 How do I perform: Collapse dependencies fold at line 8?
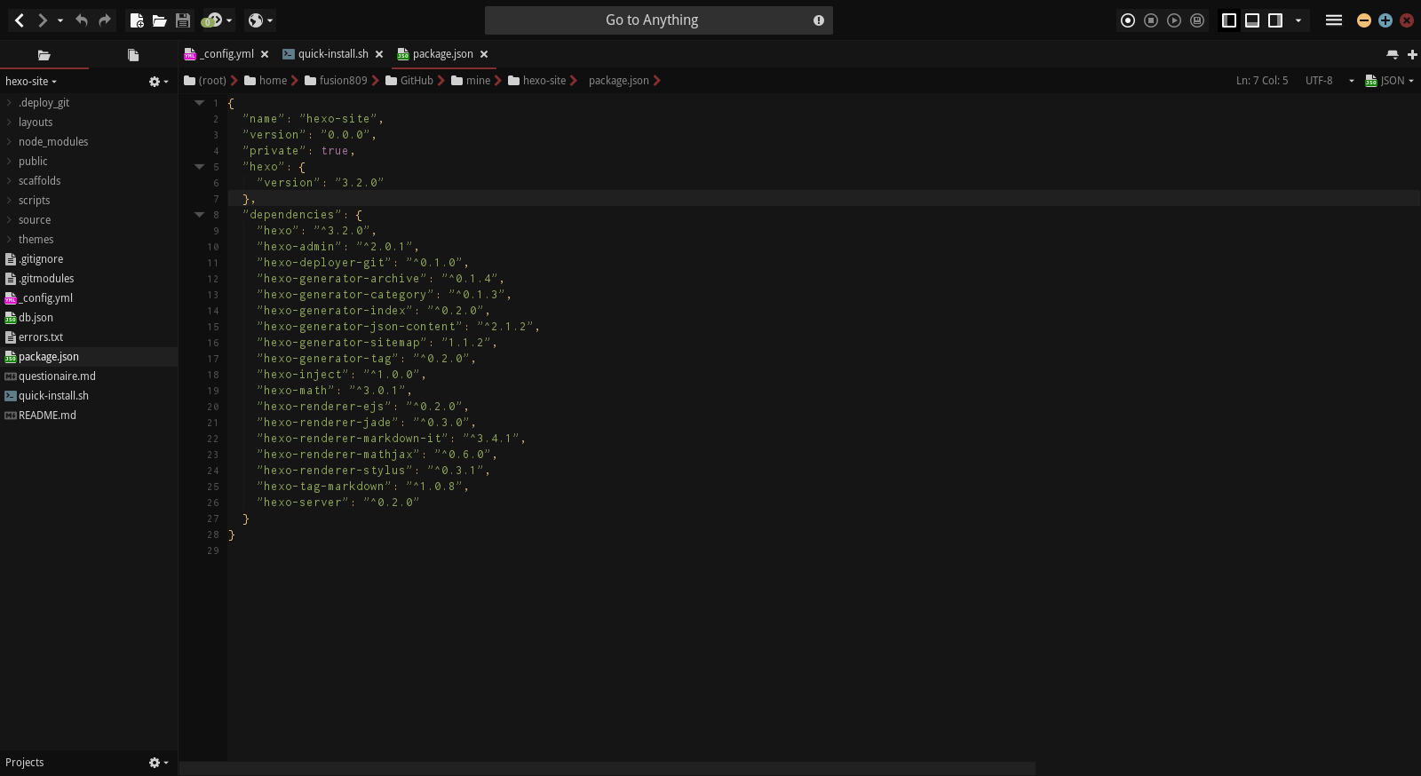pyautogui.click(x=199, y=214)
